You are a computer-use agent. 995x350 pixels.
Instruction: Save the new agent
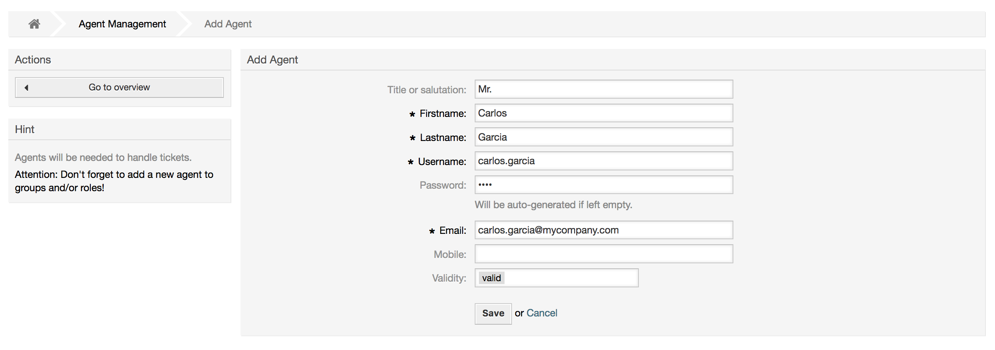[493, 314]
